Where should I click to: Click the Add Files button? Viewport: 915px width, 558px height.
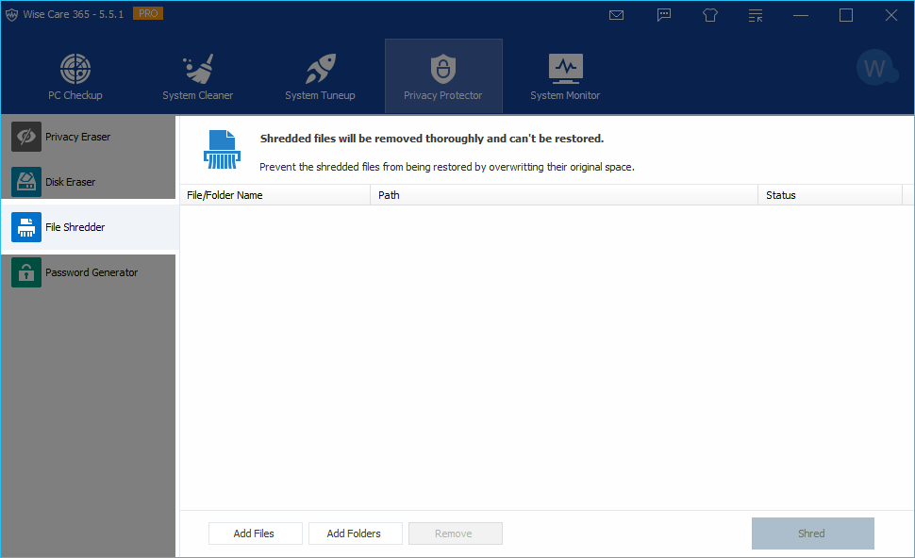click(x=255, y=533)
